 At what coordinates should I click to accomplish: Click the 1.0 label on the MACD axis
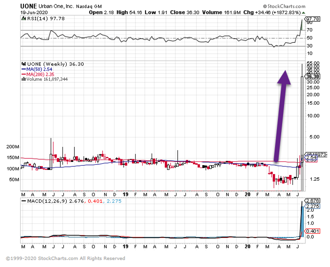tap(310, 223)
